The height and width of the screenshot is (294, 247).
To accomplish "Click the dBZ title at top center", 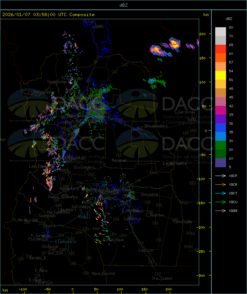I will coord(123,5).
